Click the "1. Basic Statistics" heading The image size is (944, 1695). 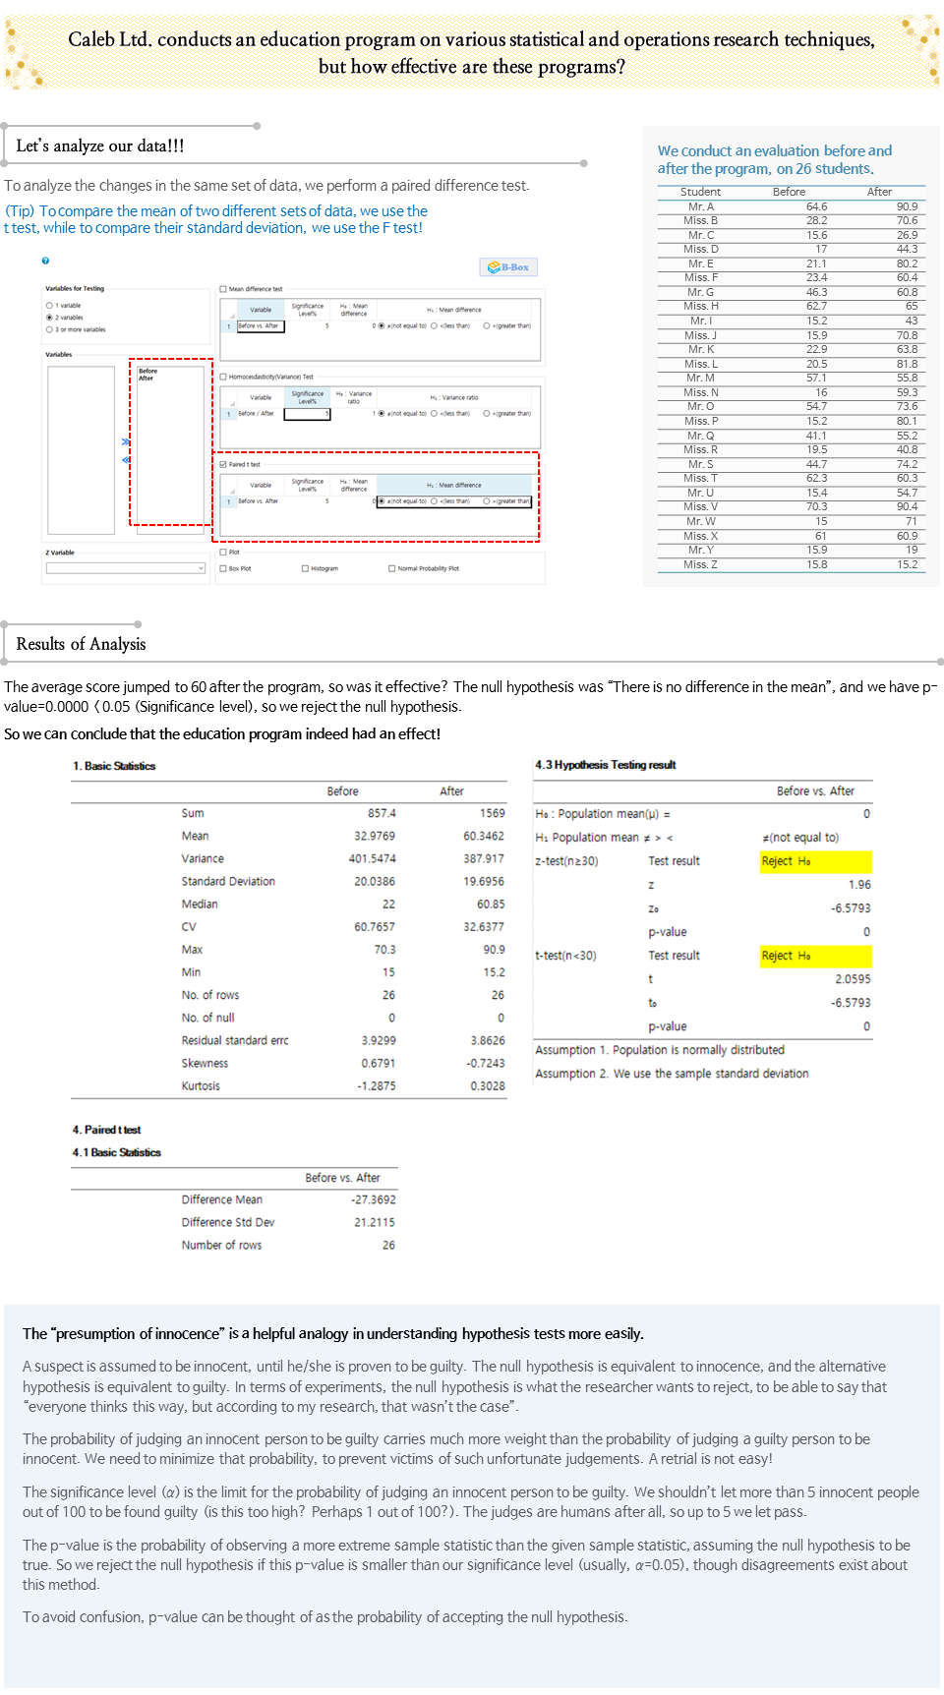[114, 766]
